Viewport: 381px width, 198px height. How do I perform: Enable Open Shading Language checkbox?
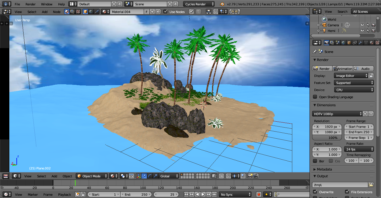(315, 97)
